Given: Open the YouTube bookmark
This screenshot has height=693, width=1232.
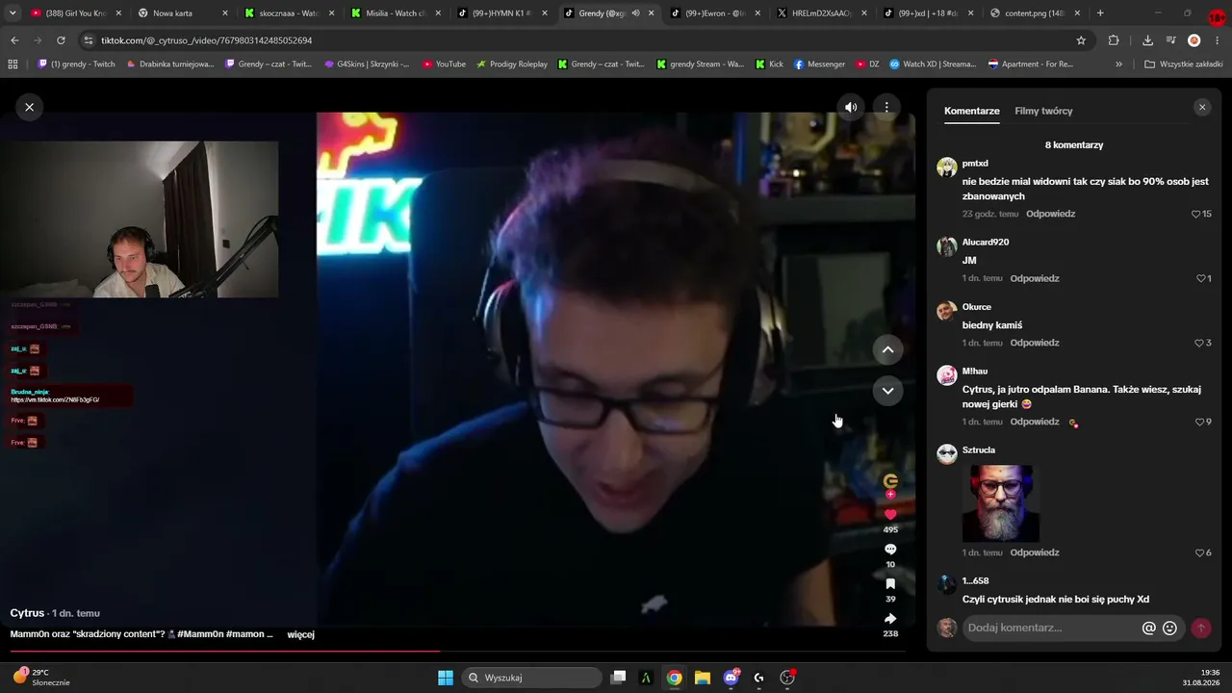Looking at the screenshot, I should click(444, 64).
